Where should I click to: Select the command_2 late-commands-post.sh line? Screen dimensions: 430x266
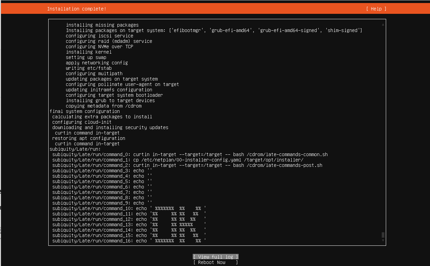pyautogui.click(x=187, y=165)
